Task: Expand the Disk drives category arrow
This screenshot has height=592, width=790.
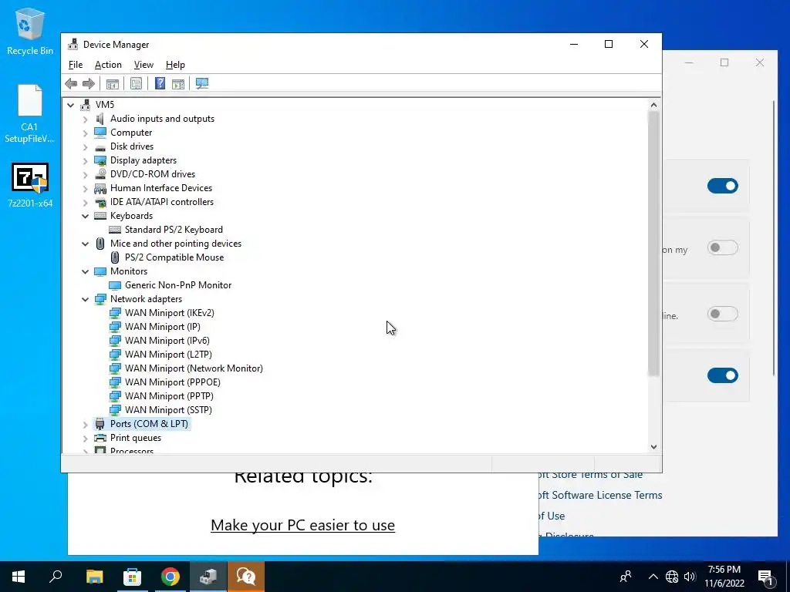Action: tap(85, 147)
